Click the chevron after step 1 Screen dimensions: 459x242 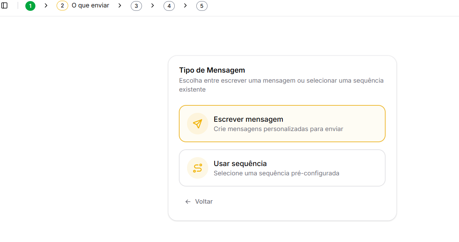(46, 6)
